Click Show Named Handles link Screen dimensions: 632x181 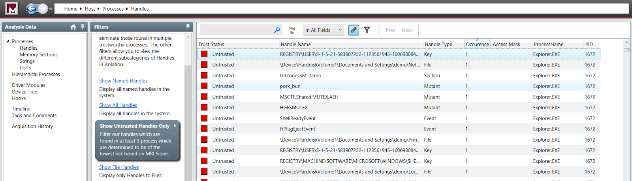point(123,81)
